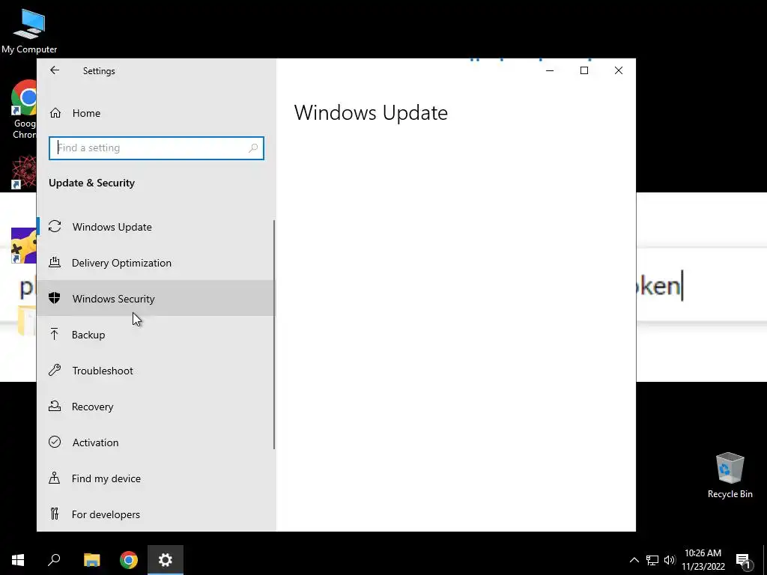Open taskbar search magnifier
The image size is (767, 575).
point(54,560)
